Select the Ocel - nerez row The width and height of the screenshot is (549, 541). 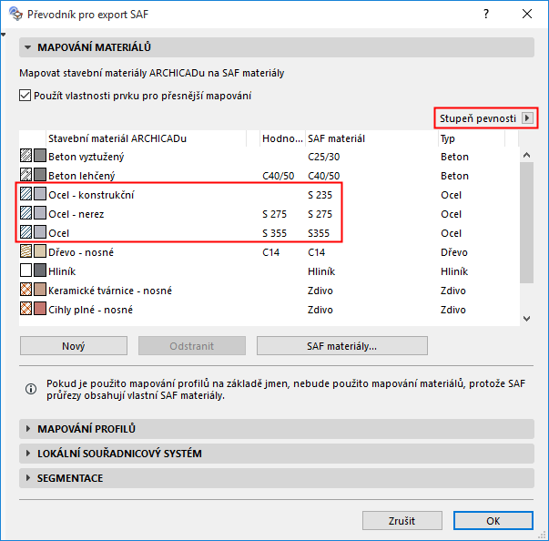point(269,214)
